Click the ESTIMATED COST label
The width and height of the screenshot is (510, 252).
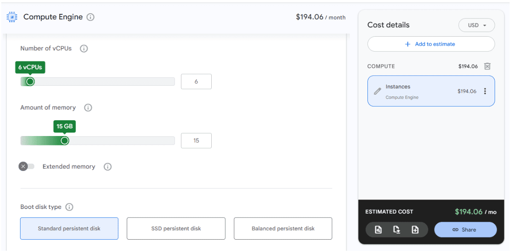pos(389,211)
